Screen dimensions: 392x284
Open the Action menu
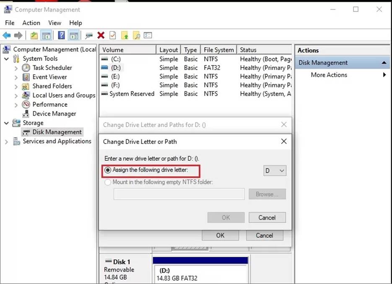coord(31,23)
